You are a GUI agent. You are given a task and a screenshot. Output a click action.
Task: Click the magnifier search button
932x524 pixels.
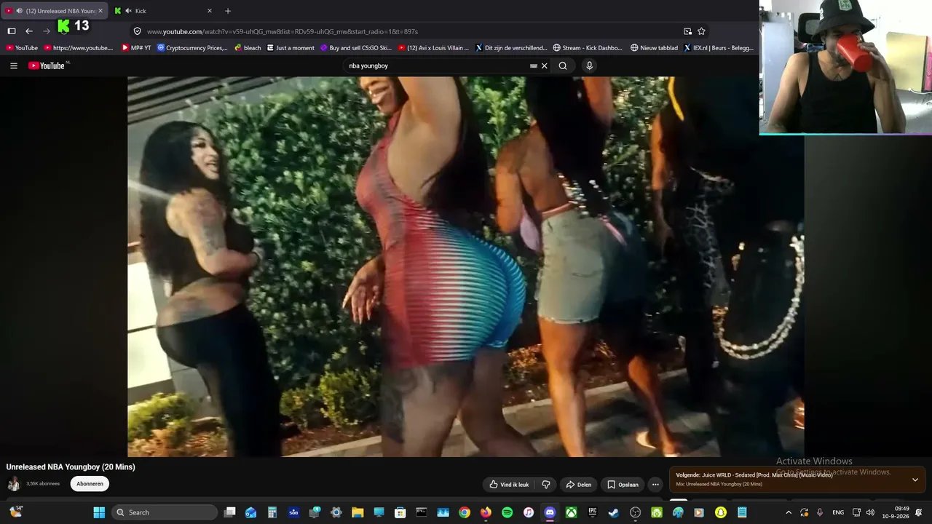(563, 65)
